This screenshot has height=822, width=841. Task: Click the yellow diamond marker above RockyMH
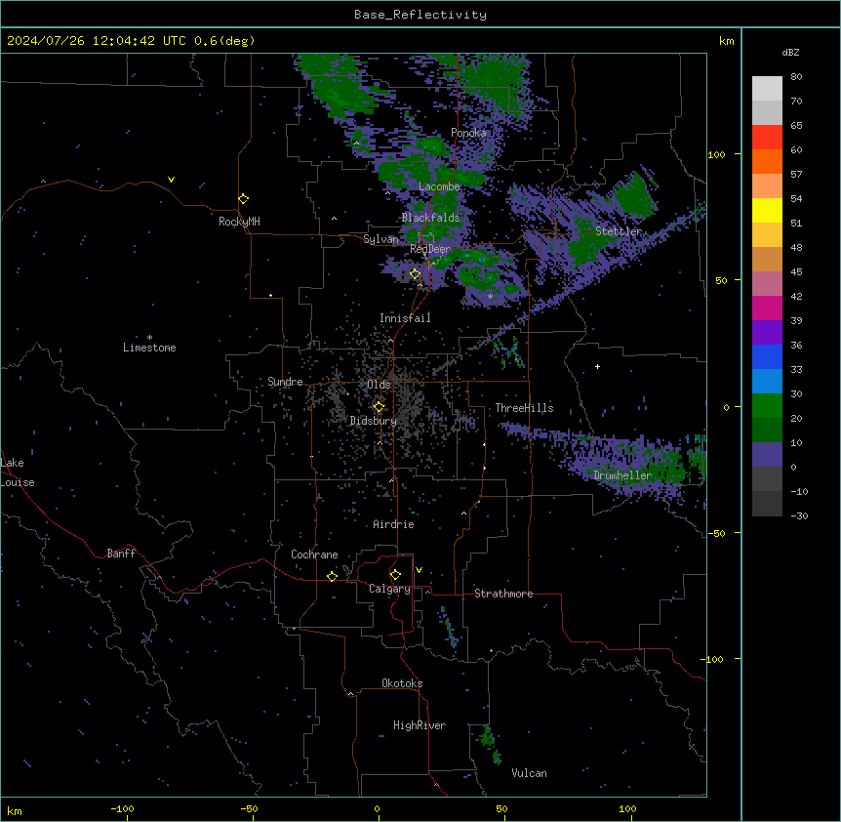pyautogui.click(x=244, y=199)
